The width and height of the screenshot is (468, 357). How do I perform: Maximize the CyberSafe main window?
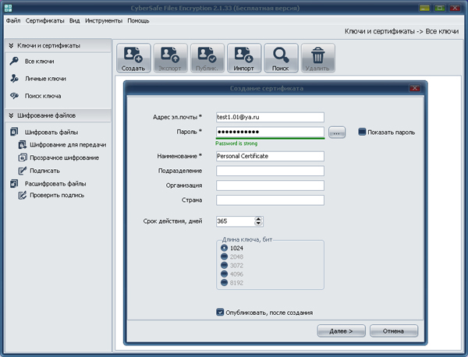coord(440,8)
